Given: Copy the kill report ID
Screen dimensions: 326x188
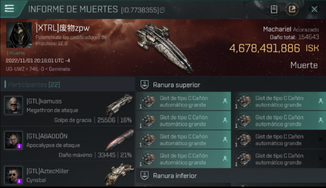Looking at the screenshot, I should click(162, 10).
